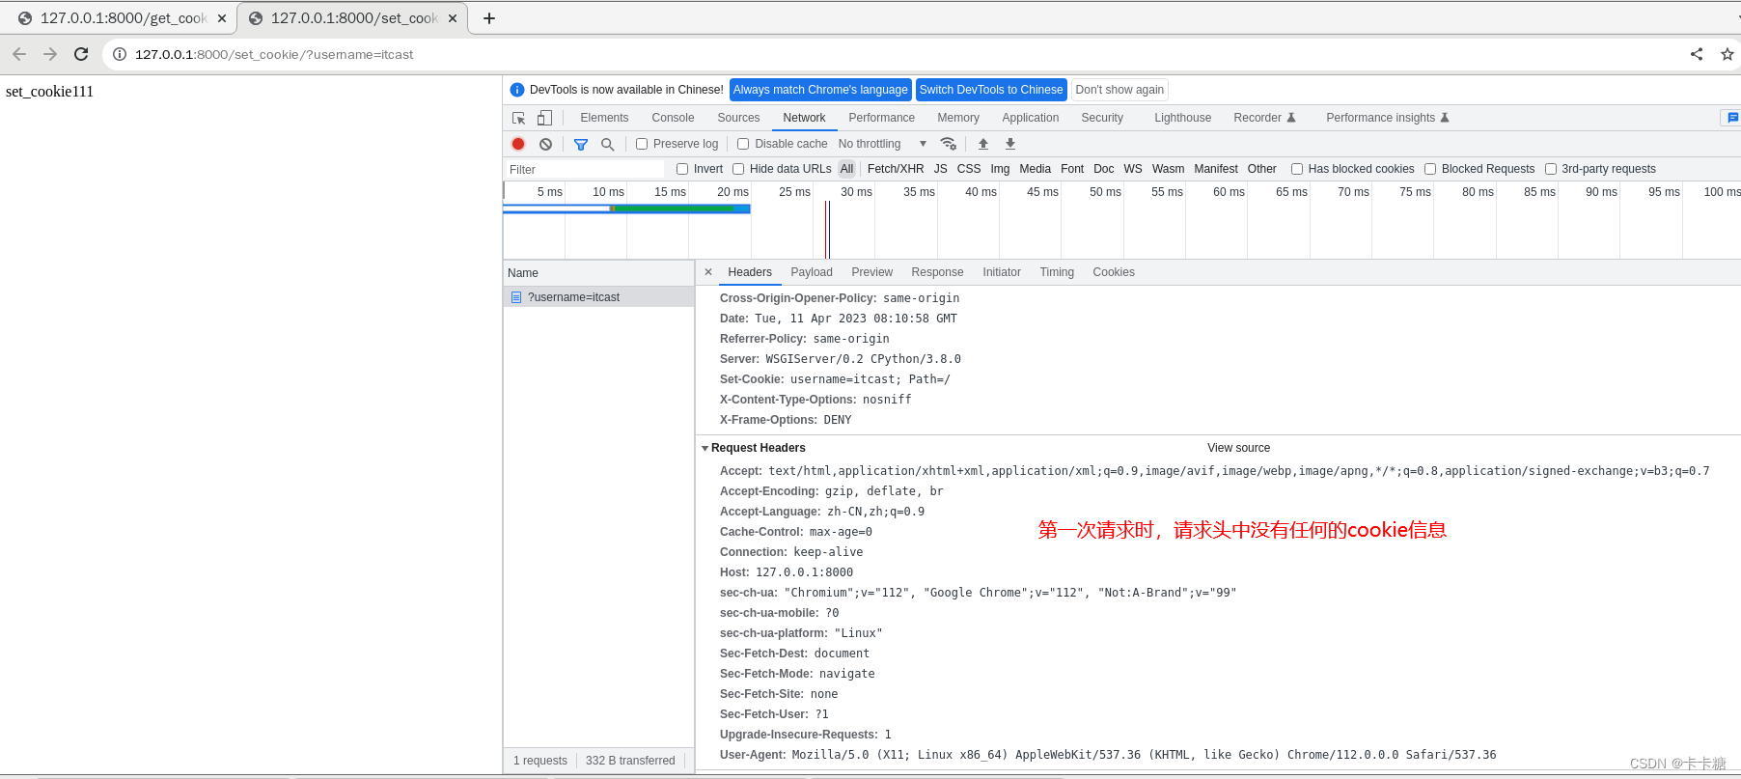Viewport: 1741px width, 779px height.
Task: Import HAR file upload icon
Action: point(983,144)
